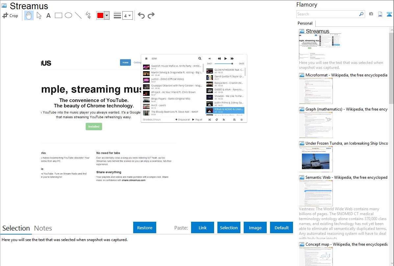Select the Crop tool
The image size is (394, 266).
(10, 15)
